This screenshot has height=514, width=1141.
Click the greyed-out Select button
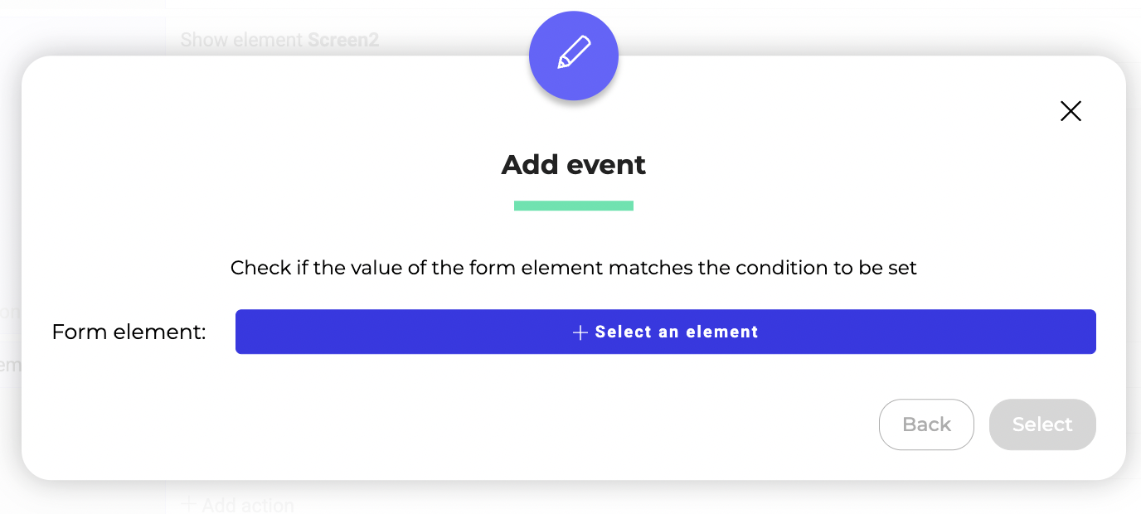point(1042,424)
